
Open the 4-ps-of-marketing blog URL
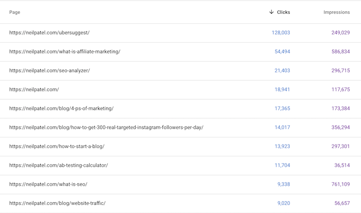coord(61,109)
